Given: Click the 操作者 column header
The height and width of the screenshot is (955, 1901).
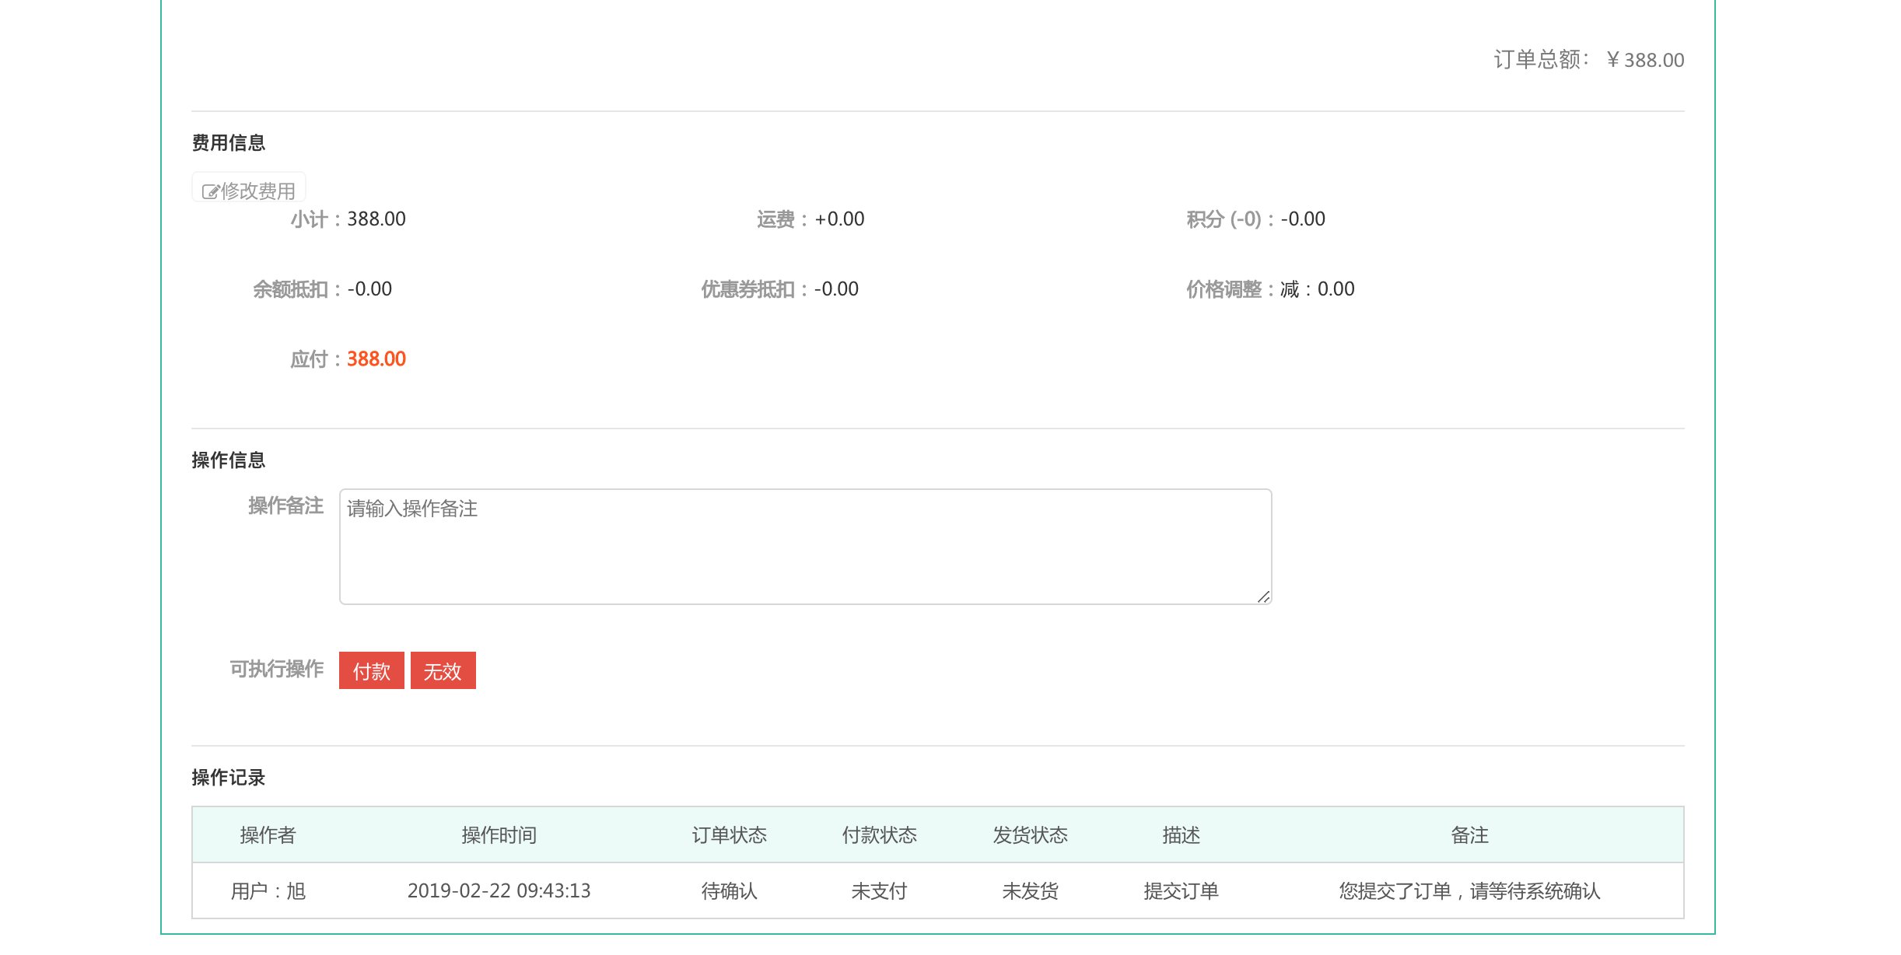Looking at the screenshot, I should [268, 835].
